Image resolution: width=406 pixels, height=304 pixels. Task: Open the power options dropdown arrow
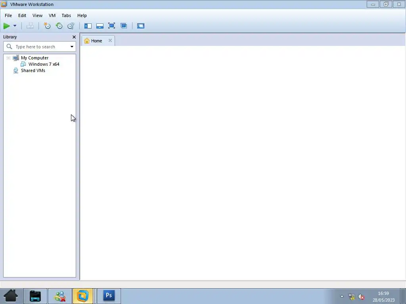[15, 26]
